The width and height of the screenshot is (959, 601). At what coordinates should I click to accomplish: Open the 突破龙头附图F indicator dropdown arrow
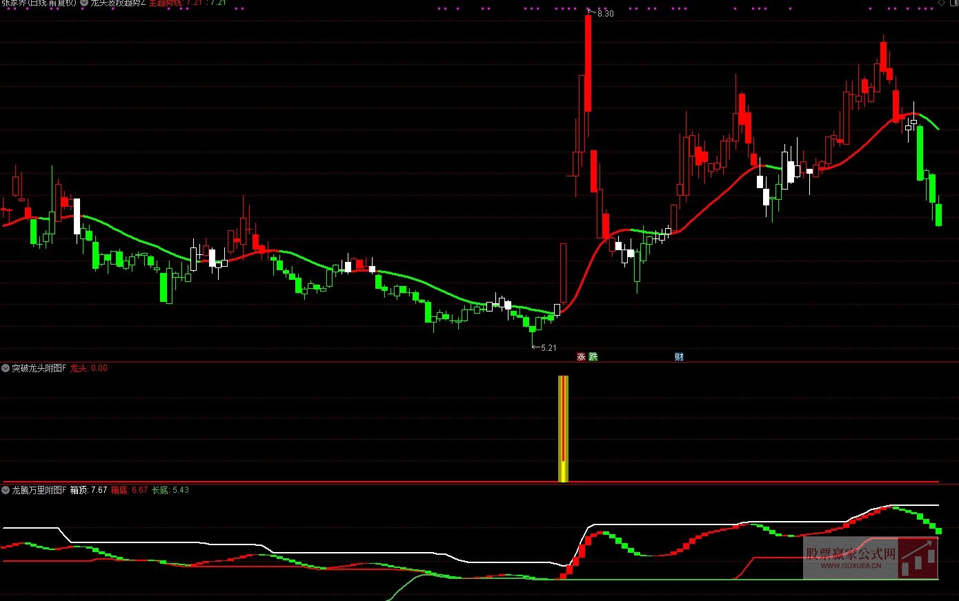click(6, 368)
